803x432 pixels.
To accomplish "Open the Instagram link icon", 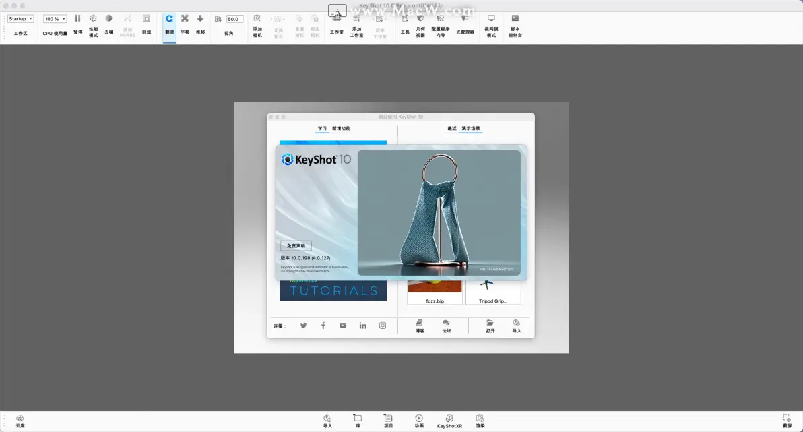I will tap(383, 326).
